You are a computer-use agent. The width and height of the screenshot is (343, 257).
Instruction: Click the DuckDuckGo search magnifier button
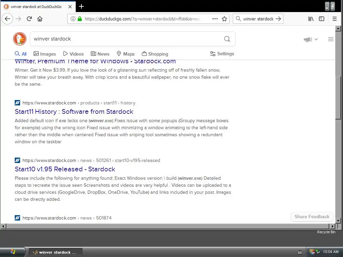coord(227,39)
